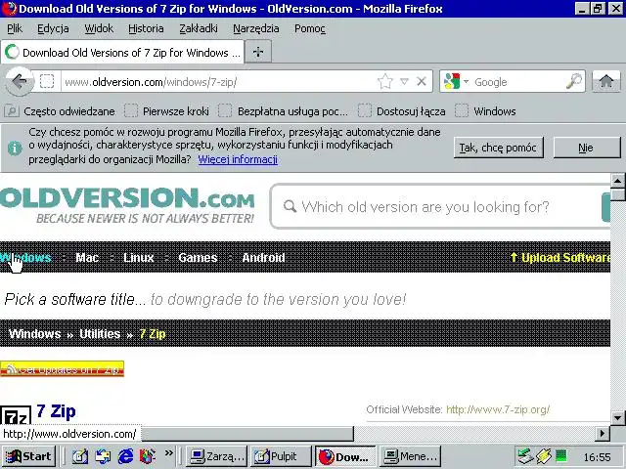
Task: Open Bezpłatna usługa poc... bookmark
Action: pos(284,111)
